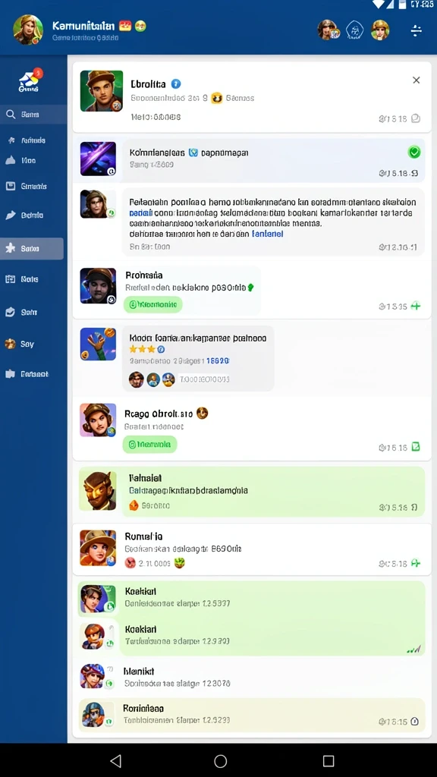Click the blue '18920' number link
Image resolution: width=437 pixels, height=777 pixels.
click(218, 360)
